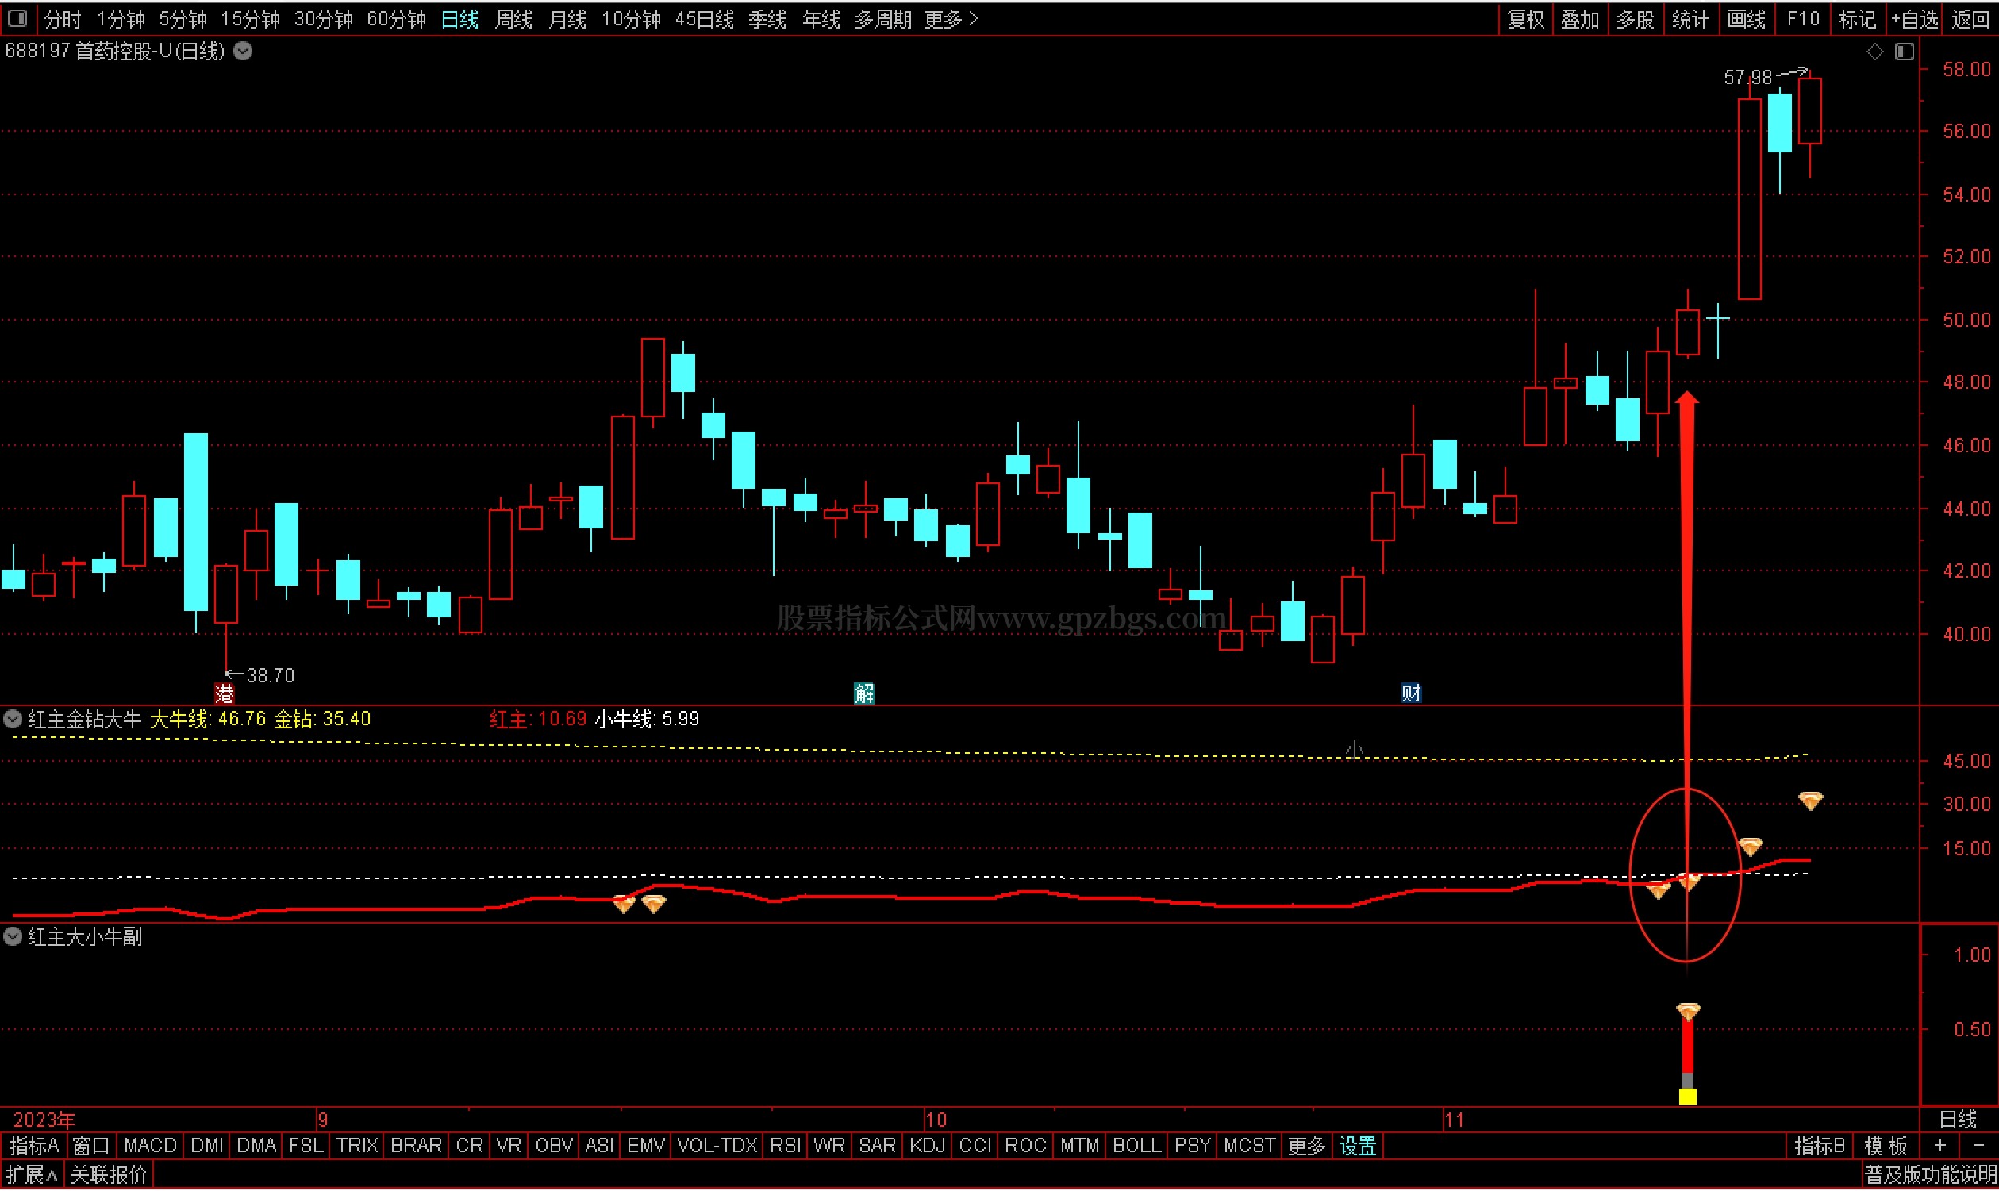This screenshot has width=1999, height=1191.
Task: Click the panel toggle icon at top-left
Action: tap(17, 17)
